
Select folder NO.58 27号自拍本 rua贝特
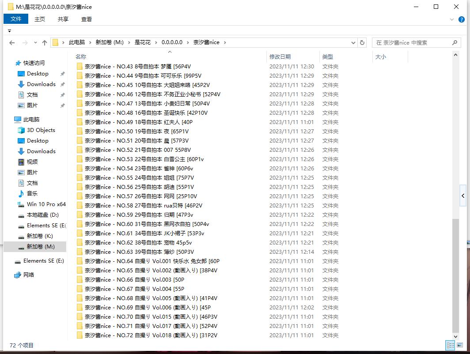(x=143, y=205)
